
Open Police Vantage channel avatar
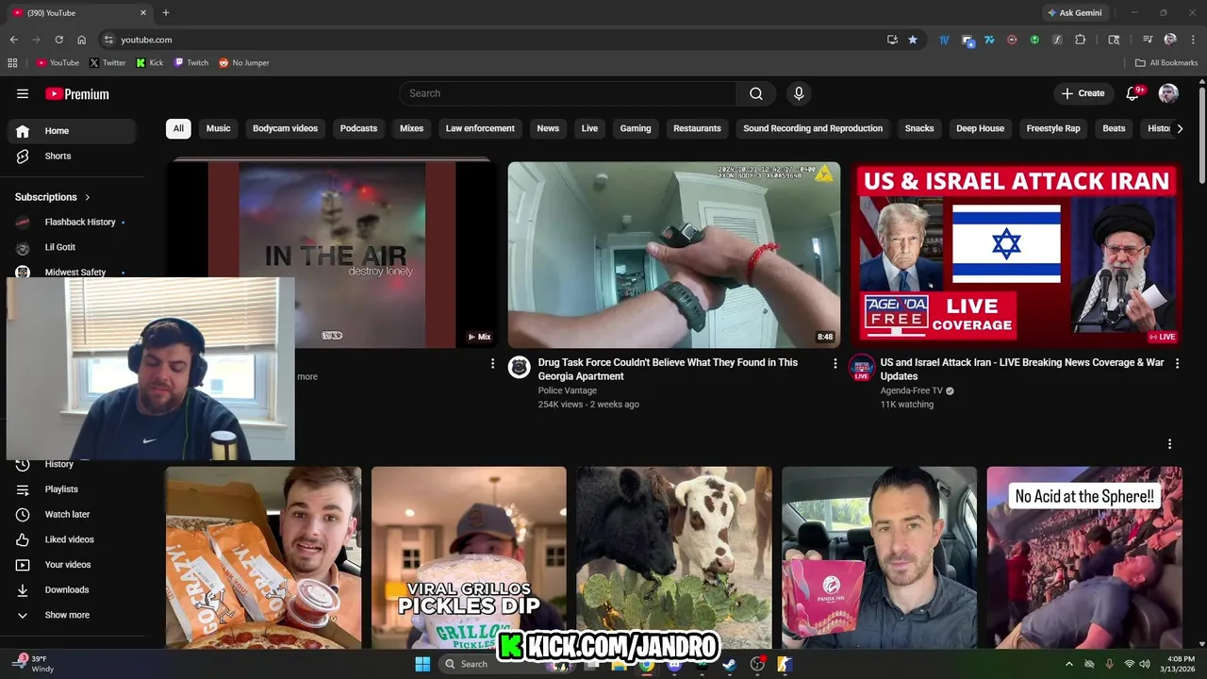click(520, 367)
